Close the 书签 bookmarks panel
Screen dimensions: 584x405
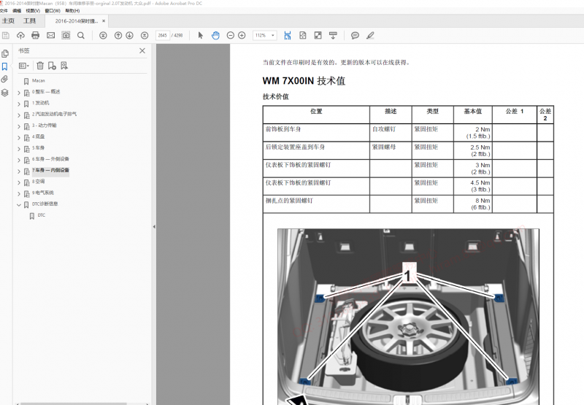pyautogui.click(x=142, y=51)
